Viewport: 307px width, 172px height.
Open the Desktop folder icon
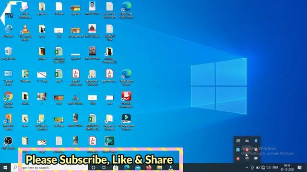pos(25,76)
